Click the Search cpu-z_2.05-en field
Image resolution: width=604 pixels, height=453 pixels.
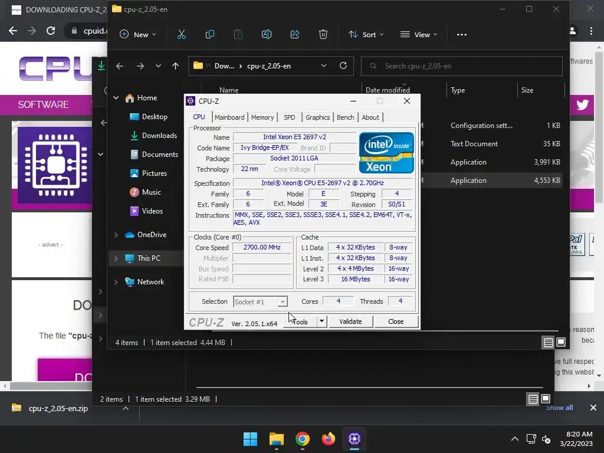461,66
